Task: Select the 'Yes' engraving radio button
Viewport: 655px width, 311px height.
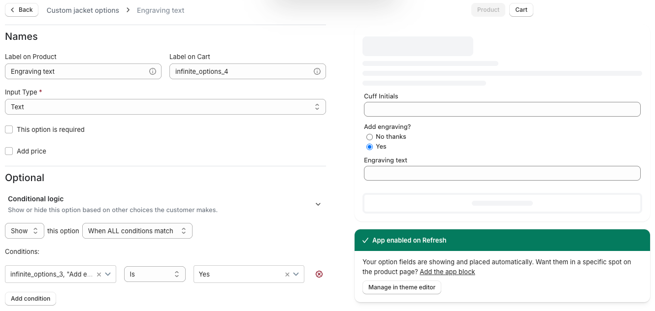Action: point(369,147)
